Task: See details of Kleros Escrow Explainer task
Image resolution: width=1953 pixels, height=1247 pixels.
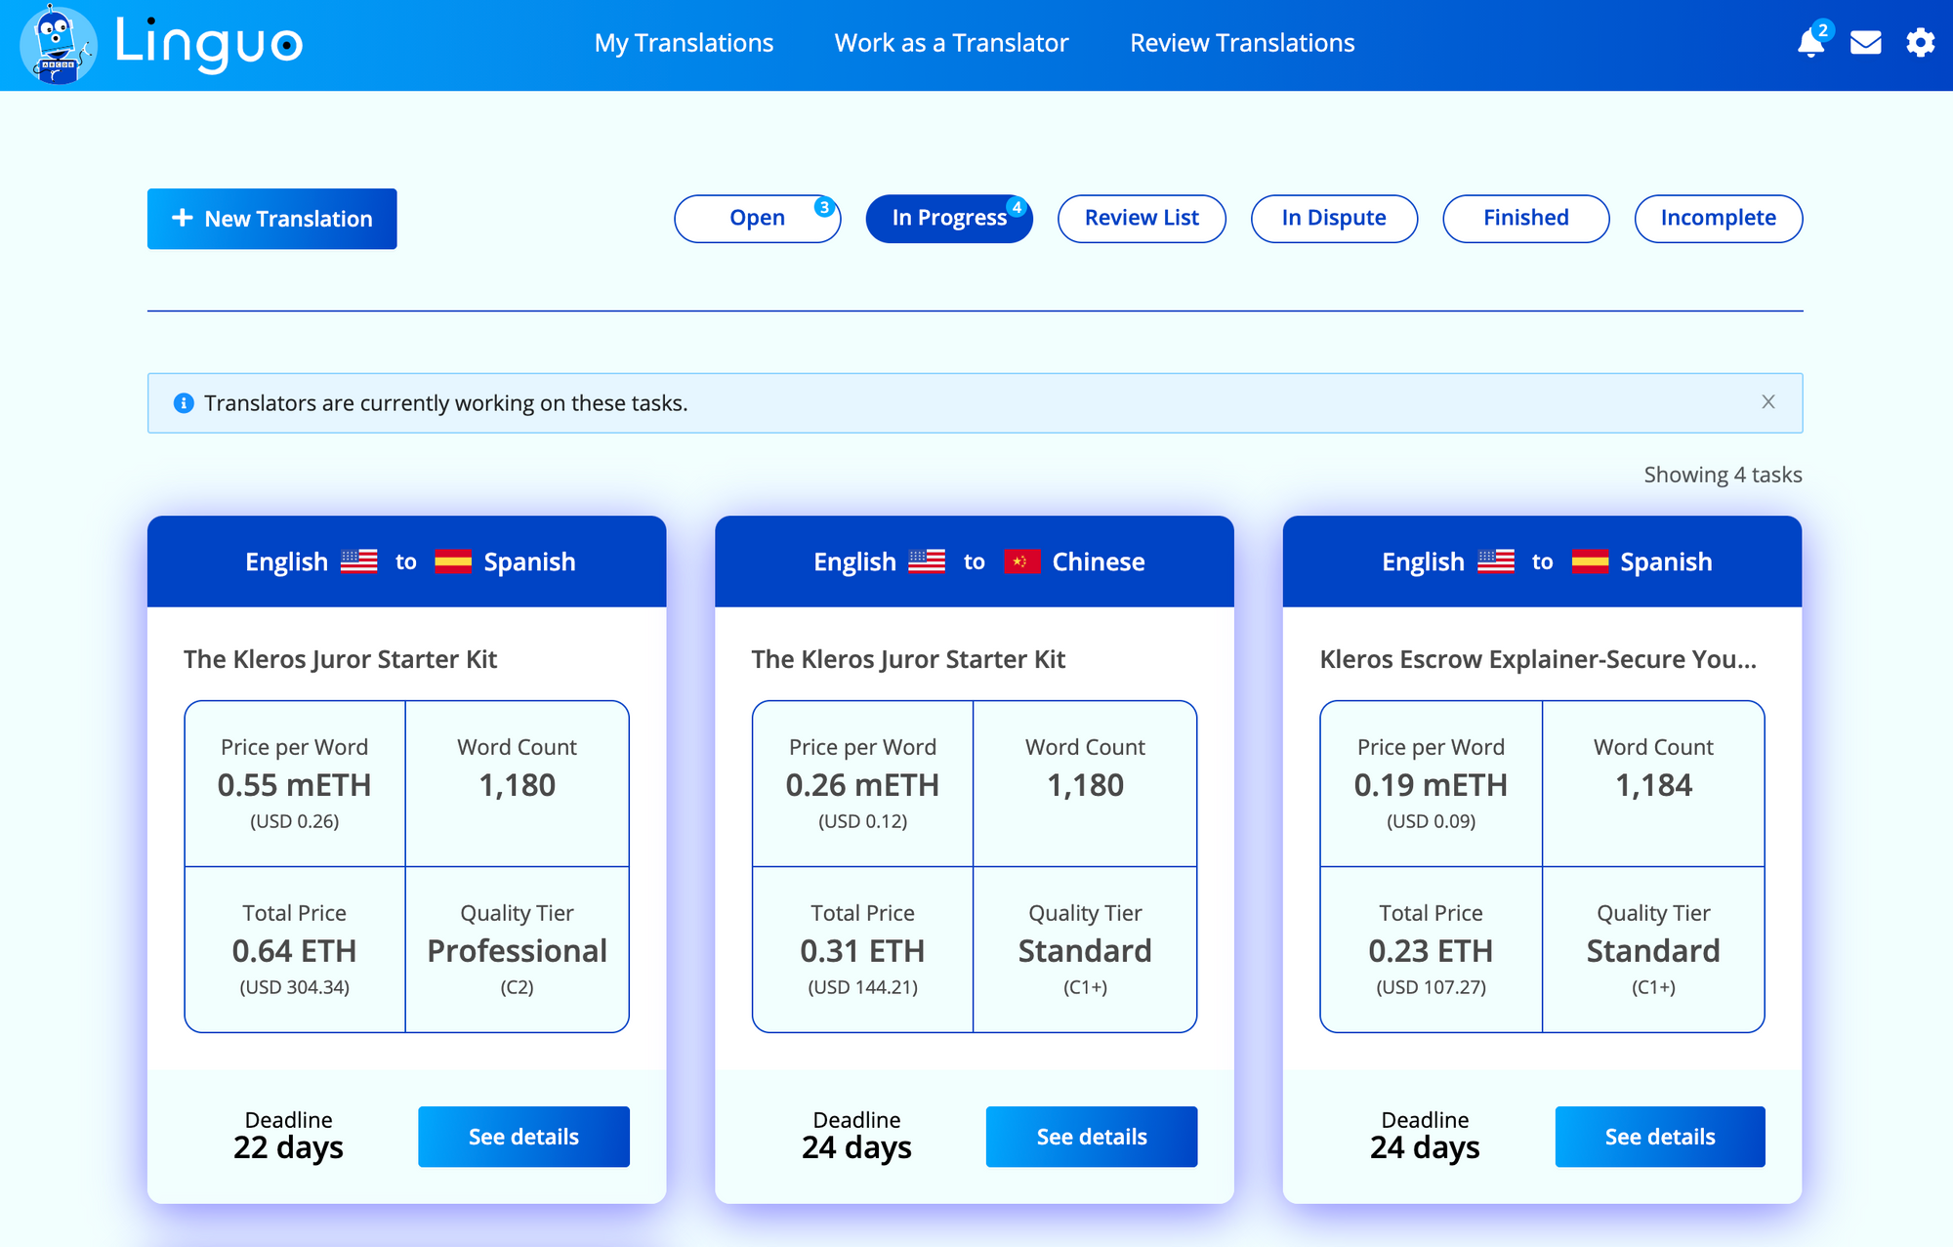Action: pos(1659,1137)
